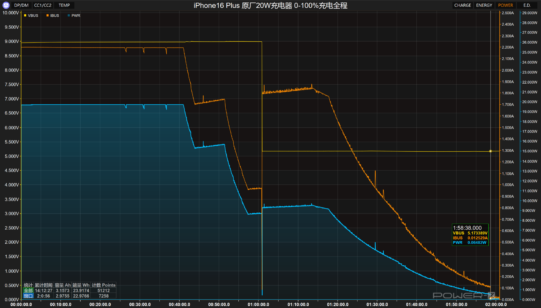The height and width of the screenshot is (308, 541).
Task: Click the 01:00:00.0 time axis label
Action: 258,304
